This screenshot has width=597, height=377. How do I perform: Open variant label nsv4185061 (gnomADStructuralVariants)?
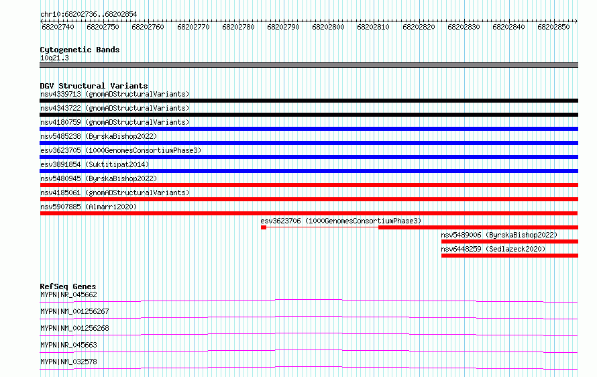click(115, 193)
